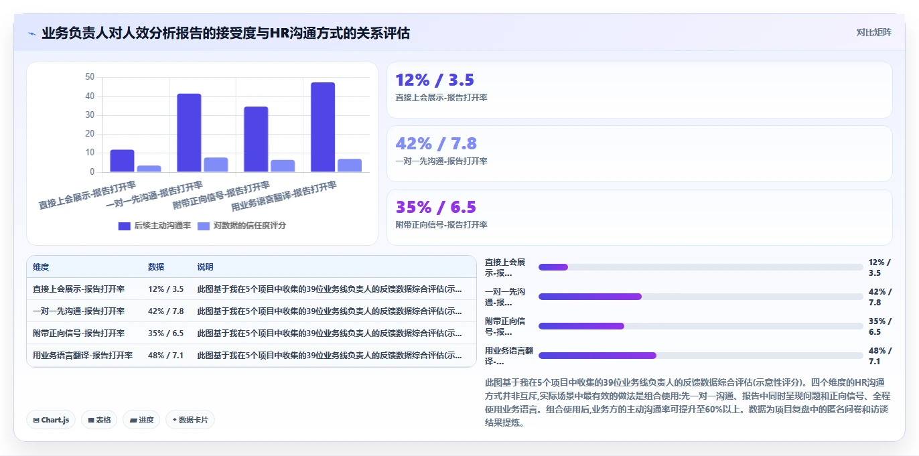Click the small icon before the report title
919x456 pixels.
[x=32, y=33]
